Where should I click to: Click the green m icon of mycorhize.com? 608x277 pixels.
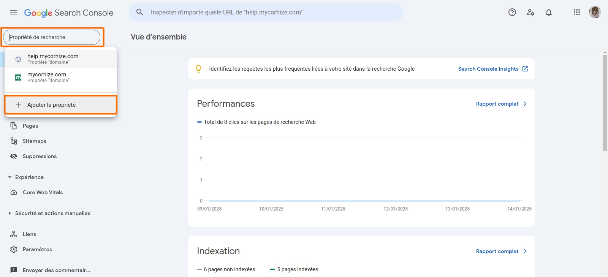click(18, 78)
